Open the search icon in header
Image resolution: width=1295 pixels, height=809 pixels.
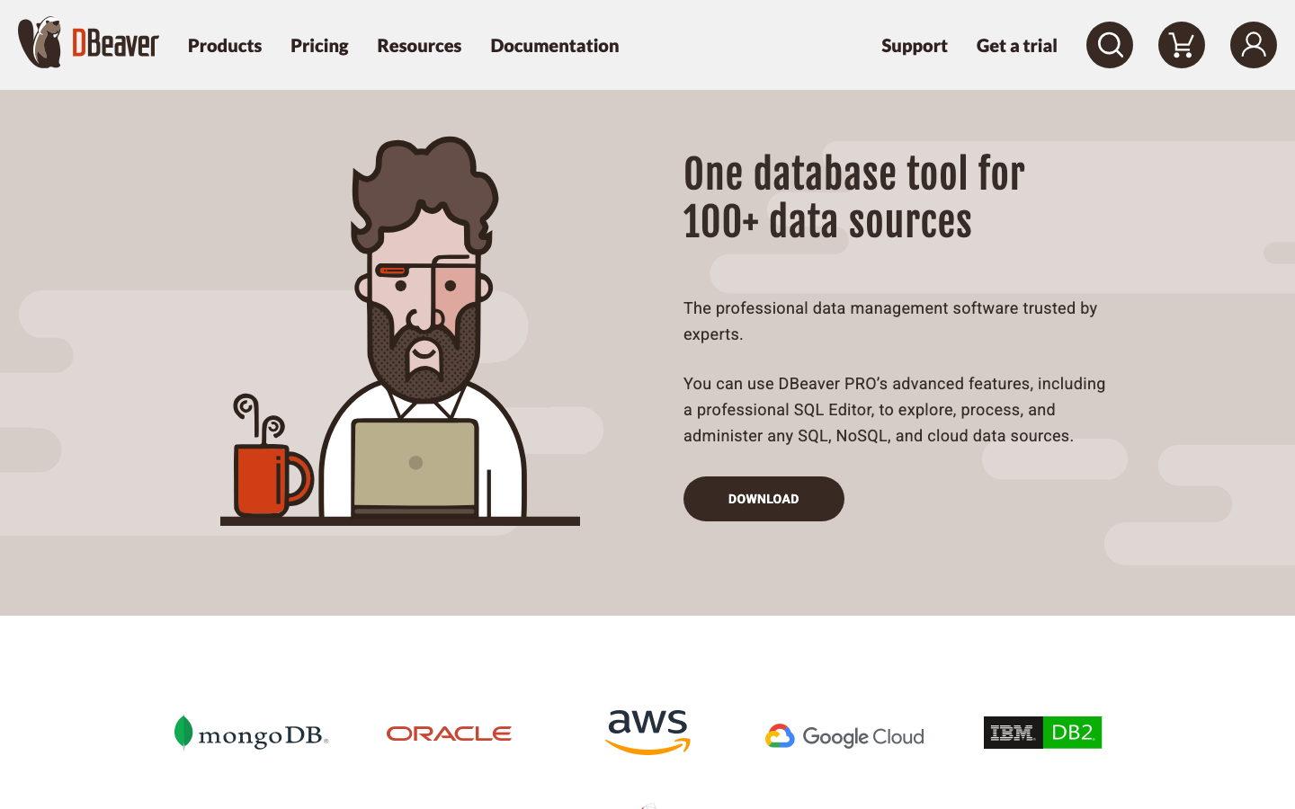1109,45
